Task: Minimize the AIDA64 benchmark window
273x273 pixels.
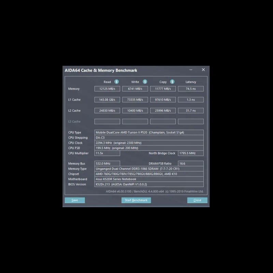Action: point(191,70)
